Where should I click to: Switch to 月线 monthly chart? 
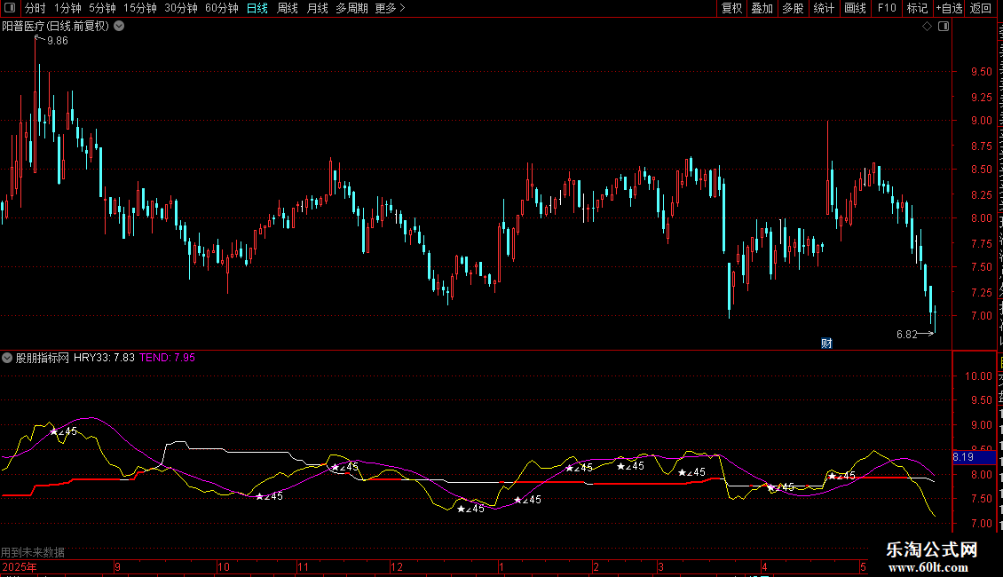tap(317, 8)
